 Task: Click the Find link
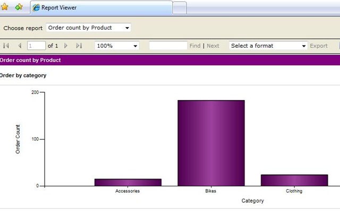[x=195, y=46]
